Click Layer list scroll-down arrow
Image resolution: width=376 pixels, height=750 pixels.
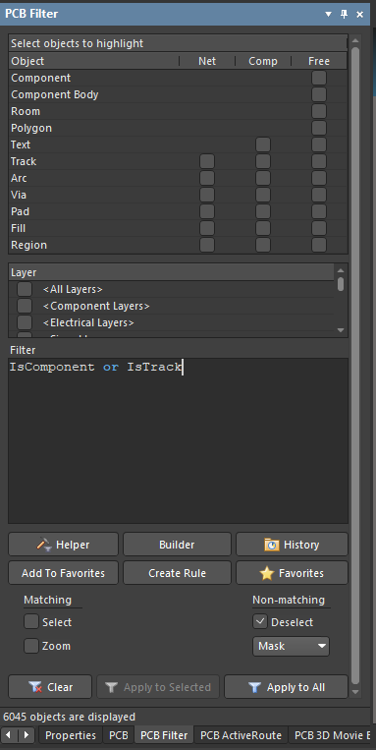341,330
